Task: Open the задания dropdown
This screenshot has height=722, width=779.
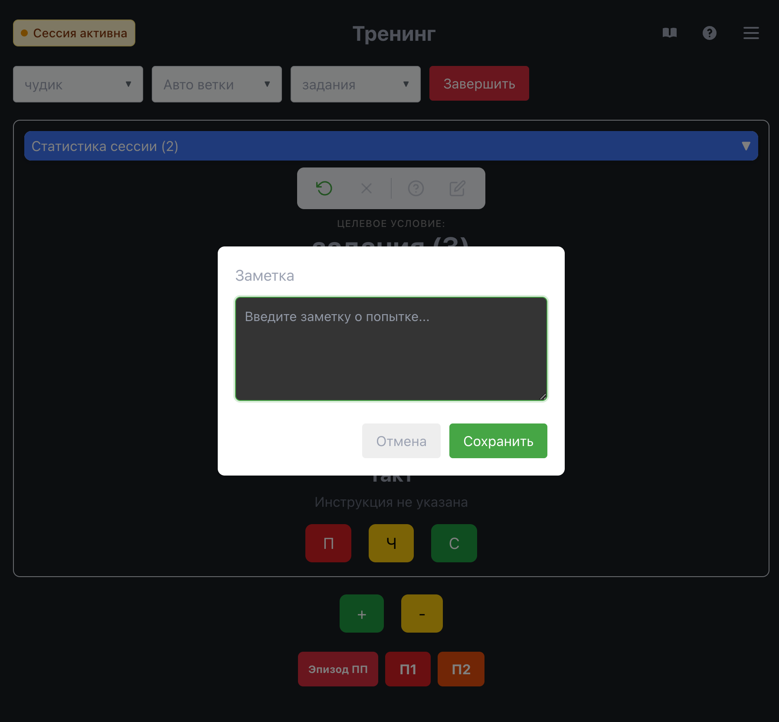Action: click(356, 84)
